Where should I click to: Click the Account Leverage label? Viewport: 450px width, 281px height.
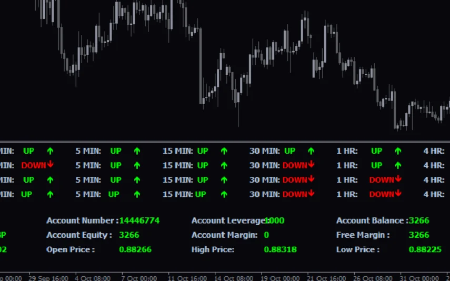(x=227, y=220)
